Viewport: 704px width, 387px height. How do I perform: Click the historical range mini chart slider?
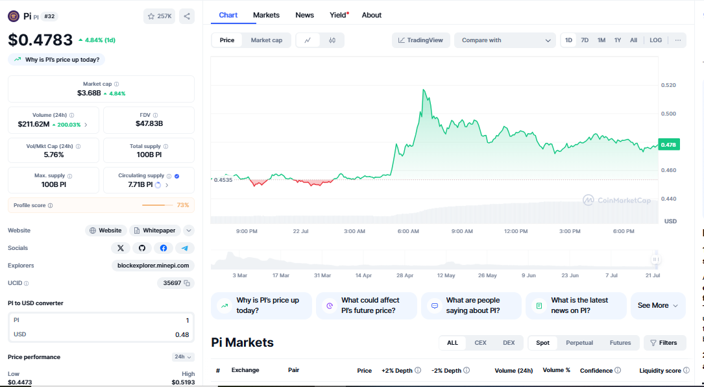coord(434,260)
